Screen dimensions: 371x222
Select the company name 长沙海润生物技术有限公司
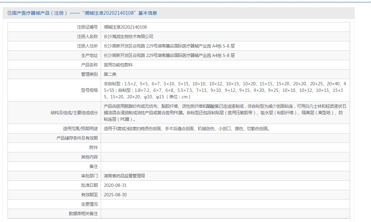pyautogui.click(x=128, y=36)
